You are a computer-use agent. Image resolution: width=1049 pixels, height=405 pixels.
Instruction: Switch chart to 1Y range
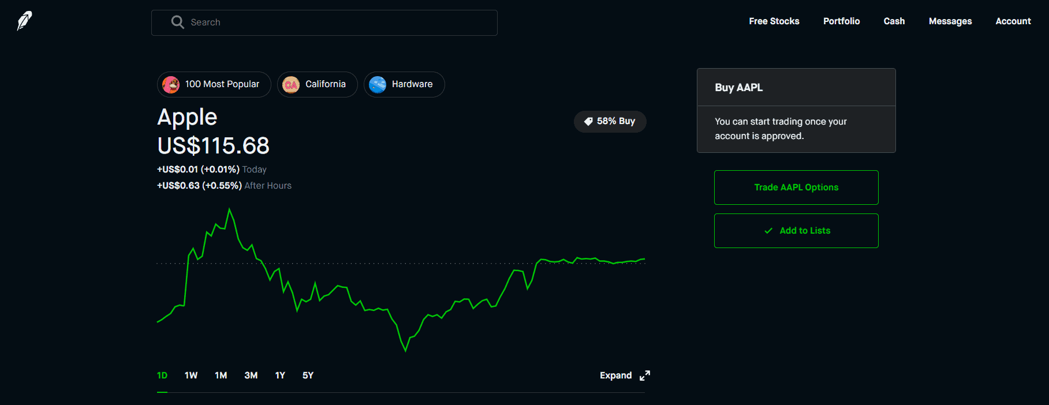pyautogui.click(x=280, y=376)
